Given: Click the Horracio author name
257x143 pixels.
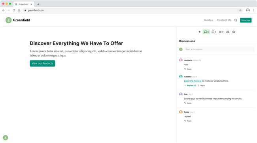Looking at the screenshot, I should (188, 60).
